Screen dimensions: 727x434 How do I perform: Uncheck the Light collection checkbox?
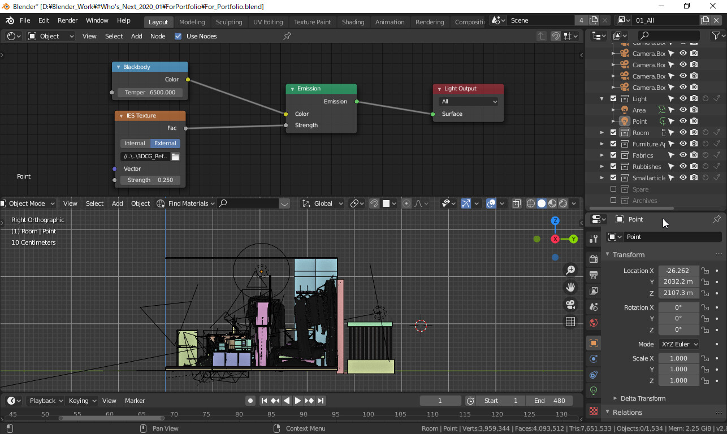[613, 98]
